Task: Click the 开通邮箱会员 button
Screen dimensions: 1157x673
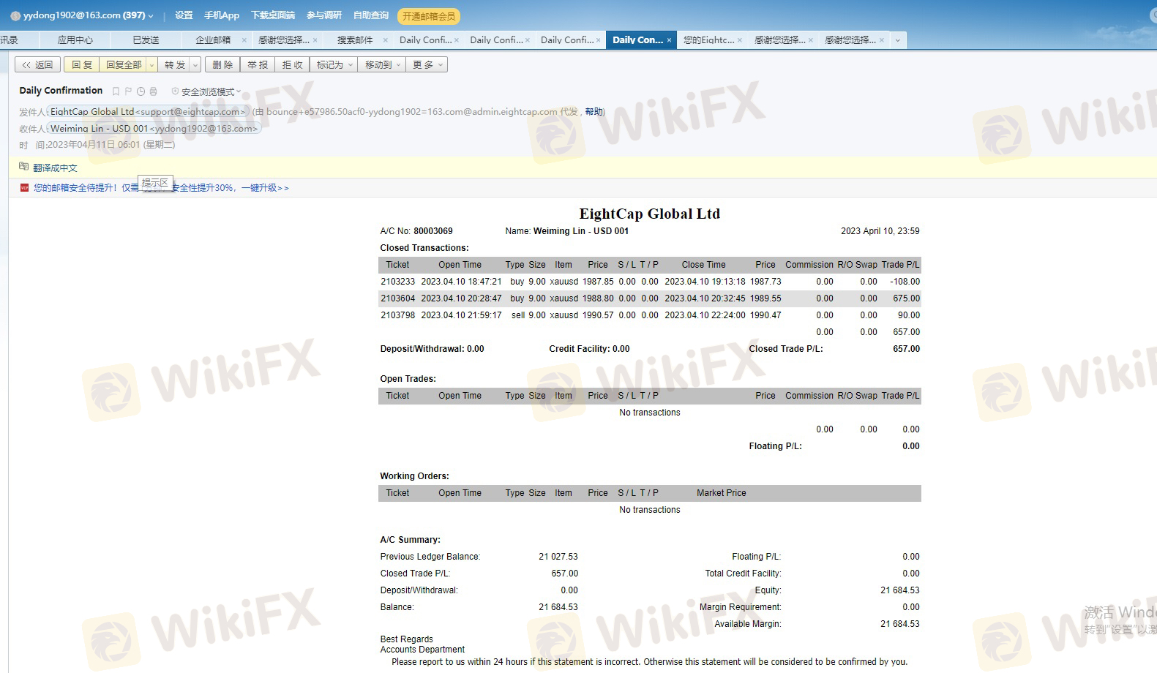Action: [429, 16]
